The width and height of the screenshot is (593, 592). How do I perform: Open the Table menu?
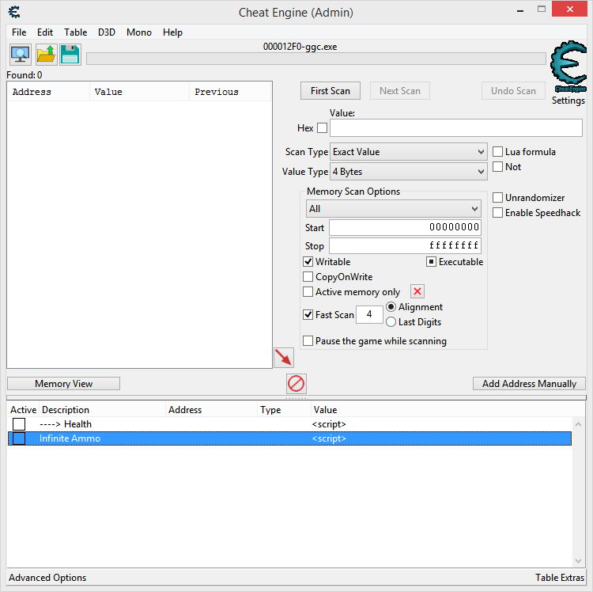(x=75, y=32)
